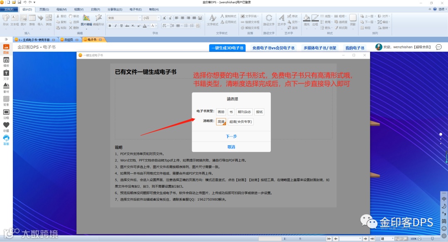The width and height of the screenshot is (448, 242).
Task: Open the 选项 options dropdown
Action: click(442, 9)
